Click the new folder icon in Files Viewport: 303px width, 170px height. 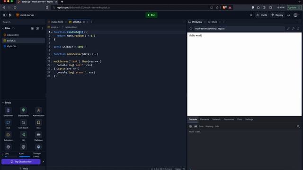[x=37, y=28]
